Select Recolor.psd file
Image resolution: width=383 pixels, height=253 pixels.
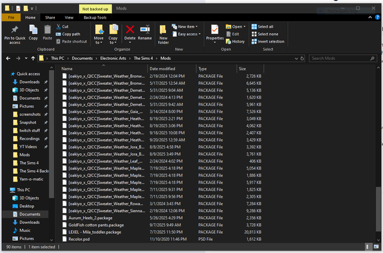tap(79, 239)
